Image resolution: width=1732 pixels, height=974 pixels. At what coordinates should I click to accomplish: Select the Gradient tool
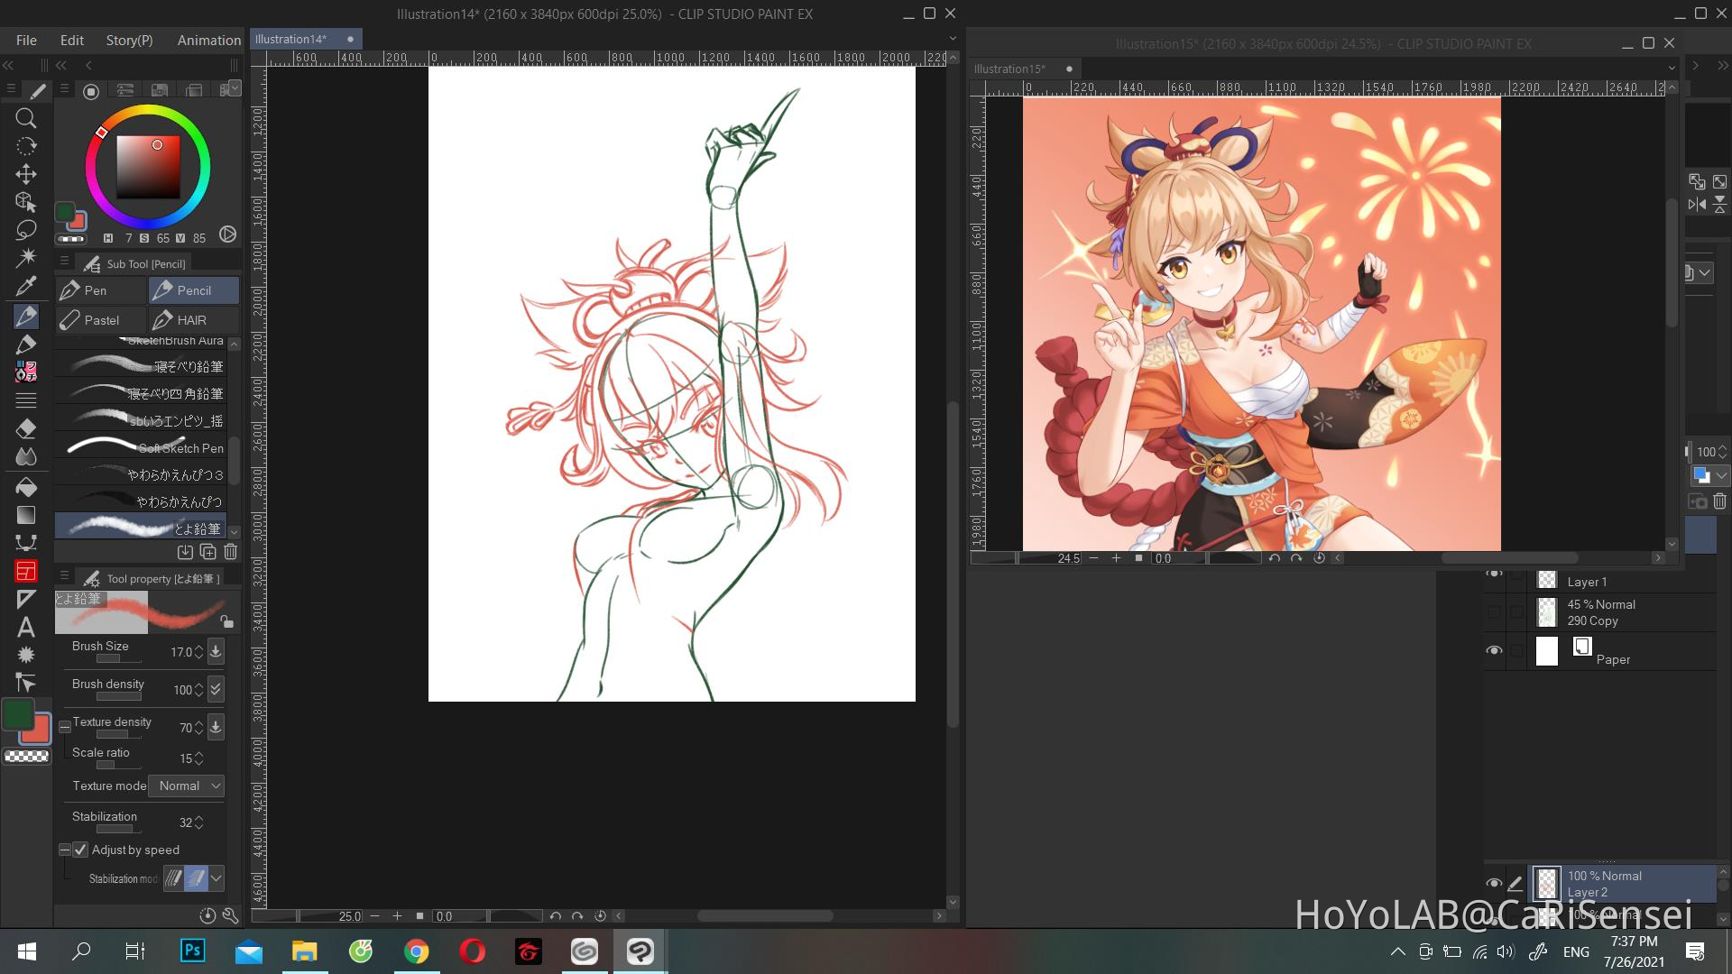26,512
